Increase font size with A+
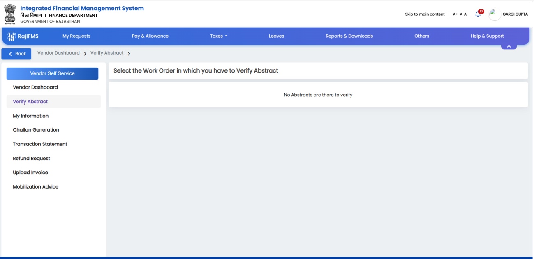The width and height of the screenshot is (534, 259). 455,14
